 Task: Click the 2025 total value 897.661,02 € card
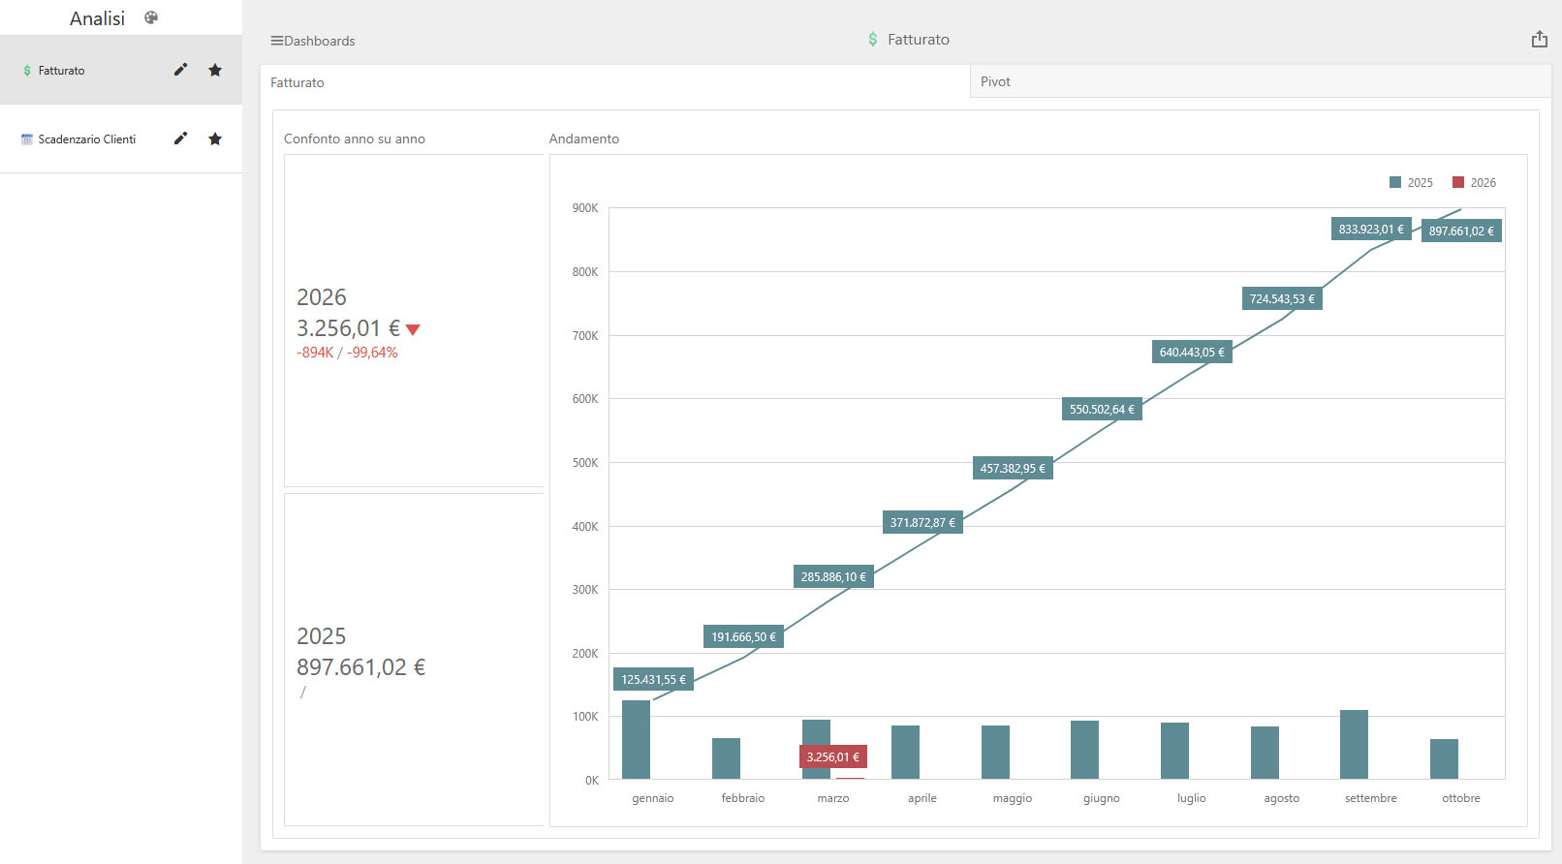coord(360,667)
